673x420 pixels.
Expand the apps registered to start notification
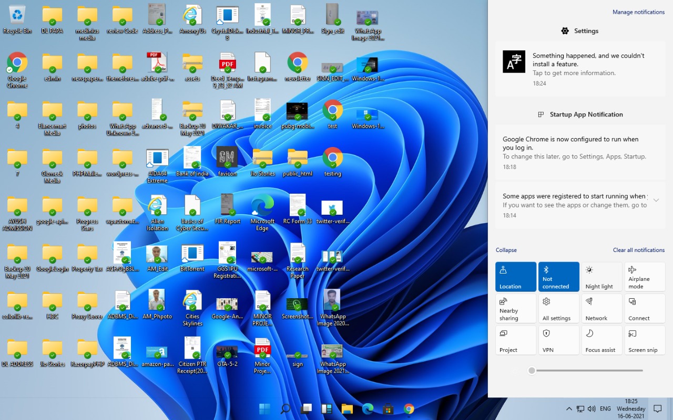[656, 200]
